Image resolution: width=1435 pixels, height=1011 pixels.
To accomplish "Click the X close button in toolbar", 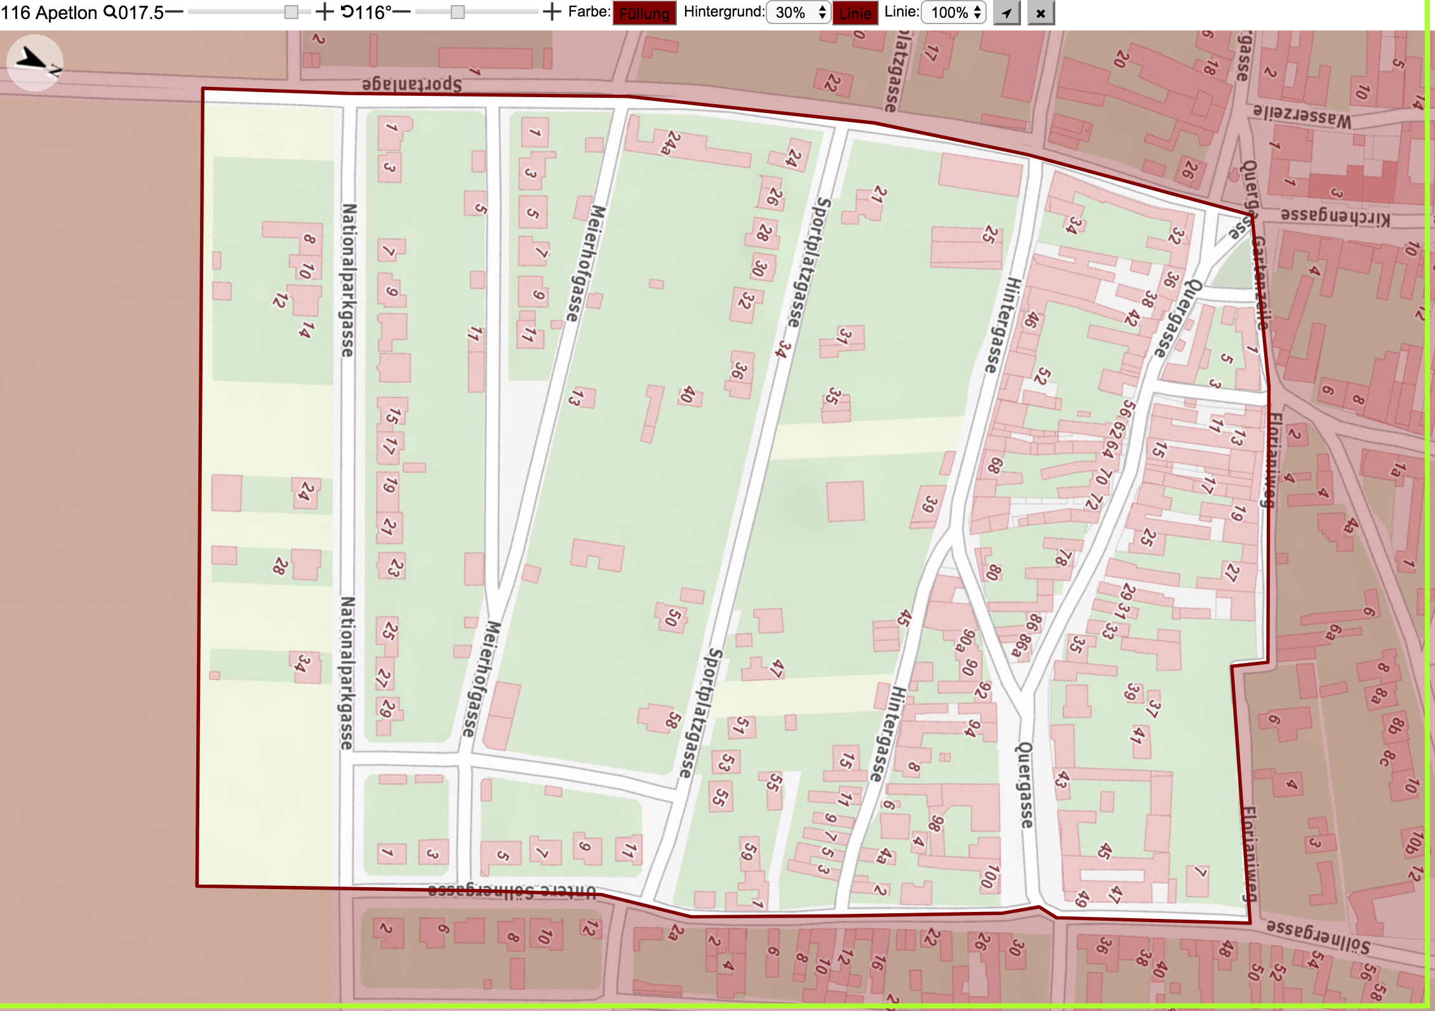I will tap(1041, 13).
